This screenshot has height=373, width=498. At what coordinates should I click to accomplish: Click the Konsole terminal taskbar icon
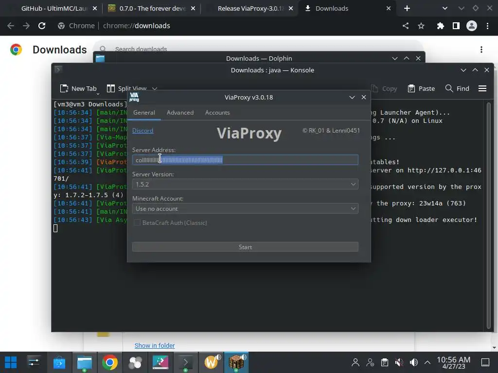tap(186, 362)
